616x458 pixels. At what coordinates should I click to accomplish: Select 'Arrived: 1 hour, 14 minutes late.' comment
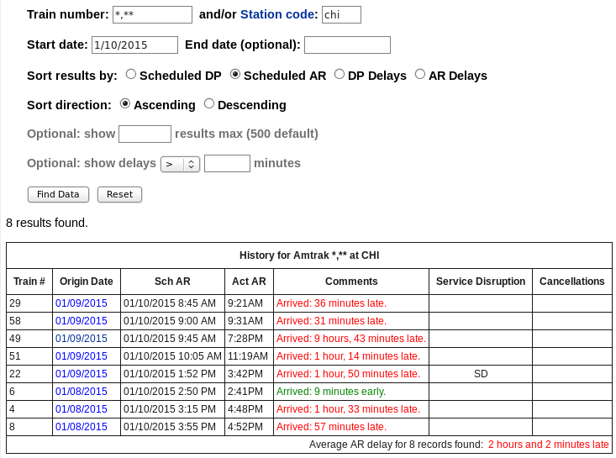[349, 356]
